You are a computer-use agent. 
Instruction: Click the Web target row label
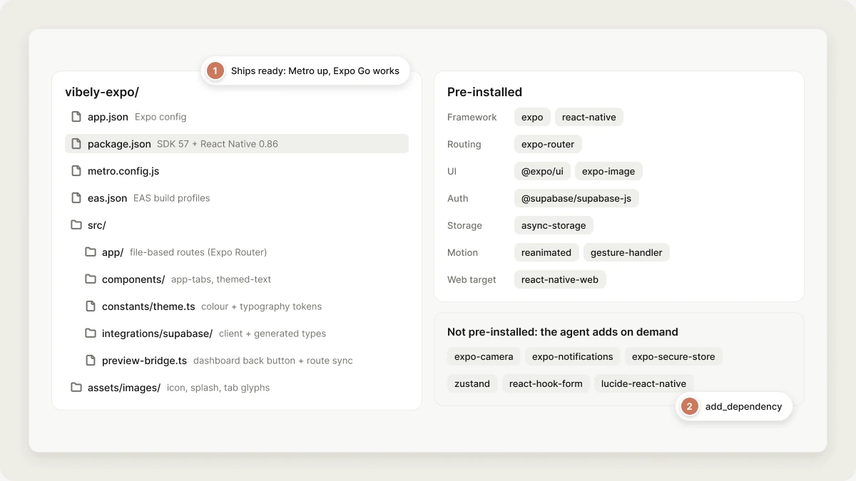(x=472, y=279)
